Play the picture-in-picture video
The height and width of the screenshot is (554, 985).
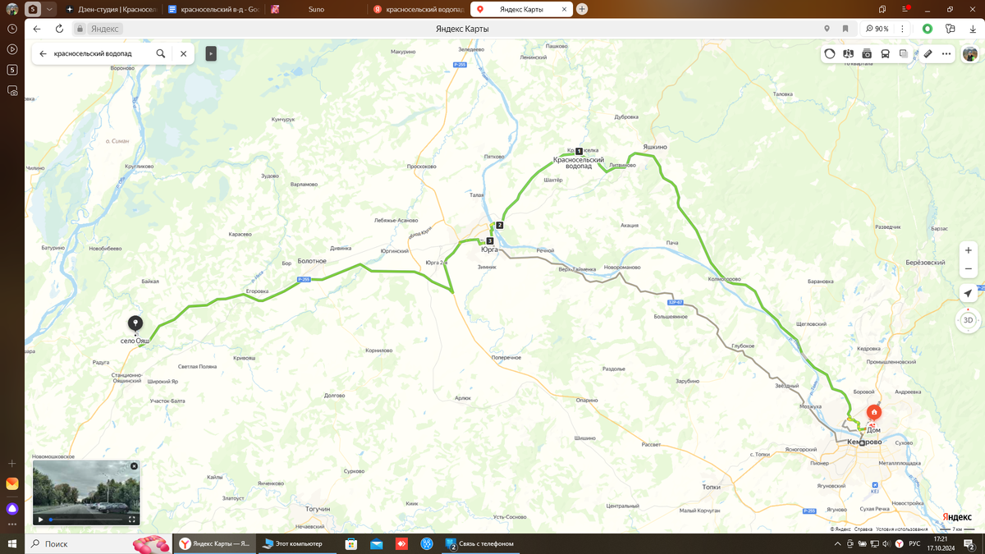[x=41, y=520]
